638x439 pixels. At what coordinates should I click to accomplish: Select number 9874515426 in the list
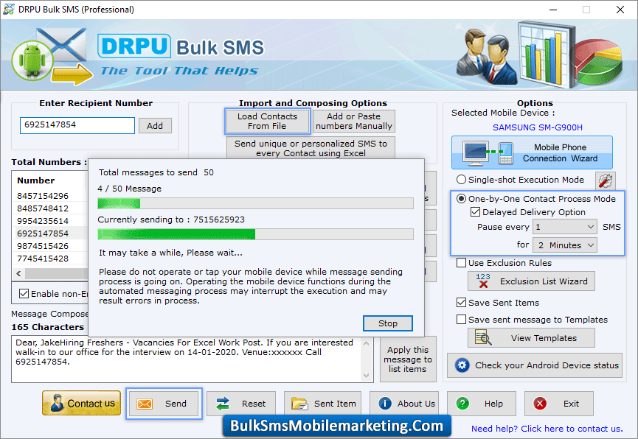(x=43, y=246)
